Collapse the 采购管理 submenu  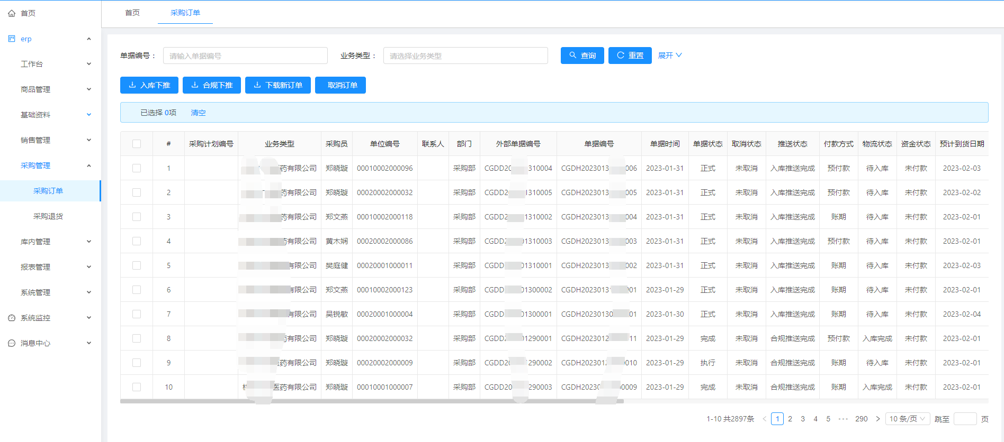tap(89, 165)
